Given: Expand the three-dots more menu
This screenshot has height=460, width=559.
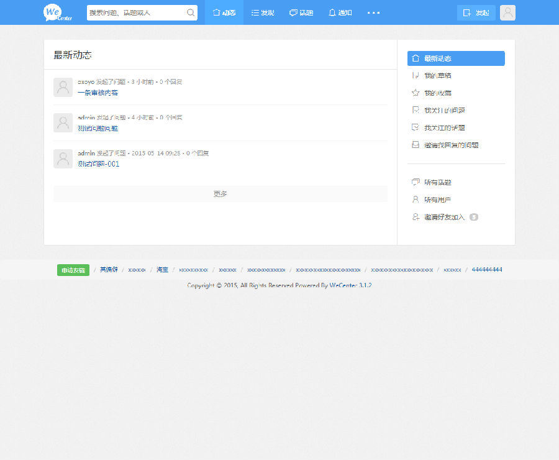Looking at the screenshot, I should click(x=373, y=12).
